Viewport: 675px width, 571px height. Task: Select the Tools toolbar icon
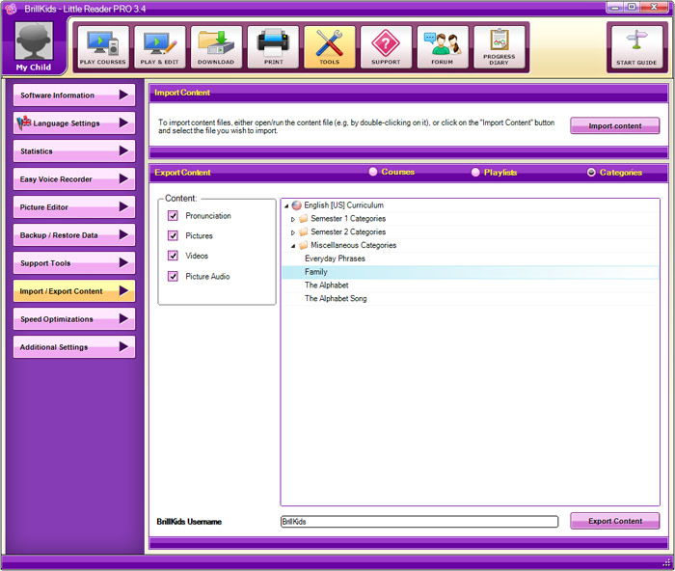[x=330, y=47]
